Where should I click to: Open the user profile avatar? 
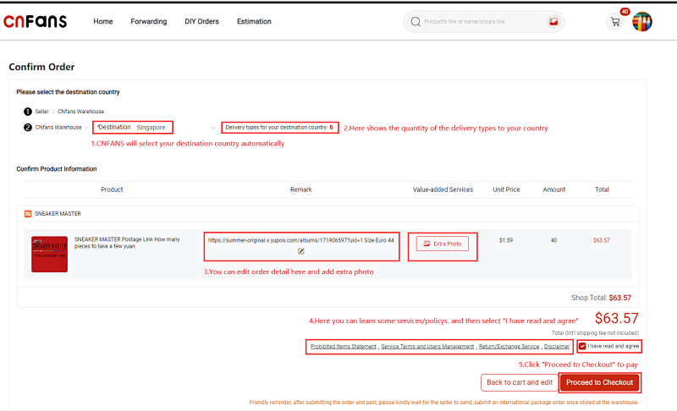642,21
